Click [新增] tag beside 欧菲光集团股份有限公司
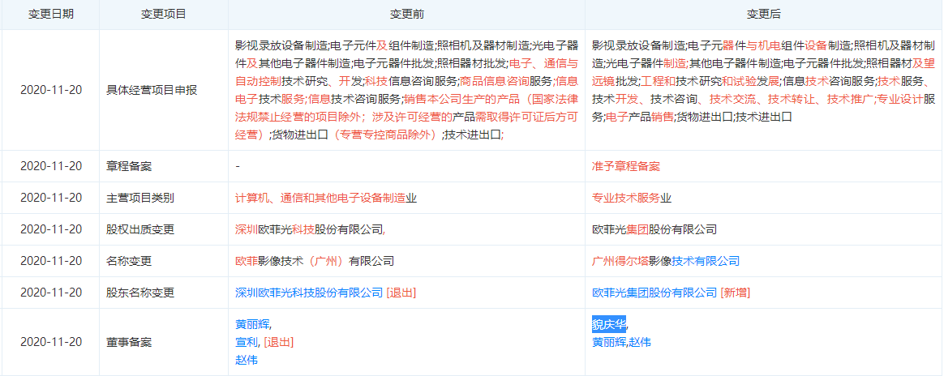 735,293
